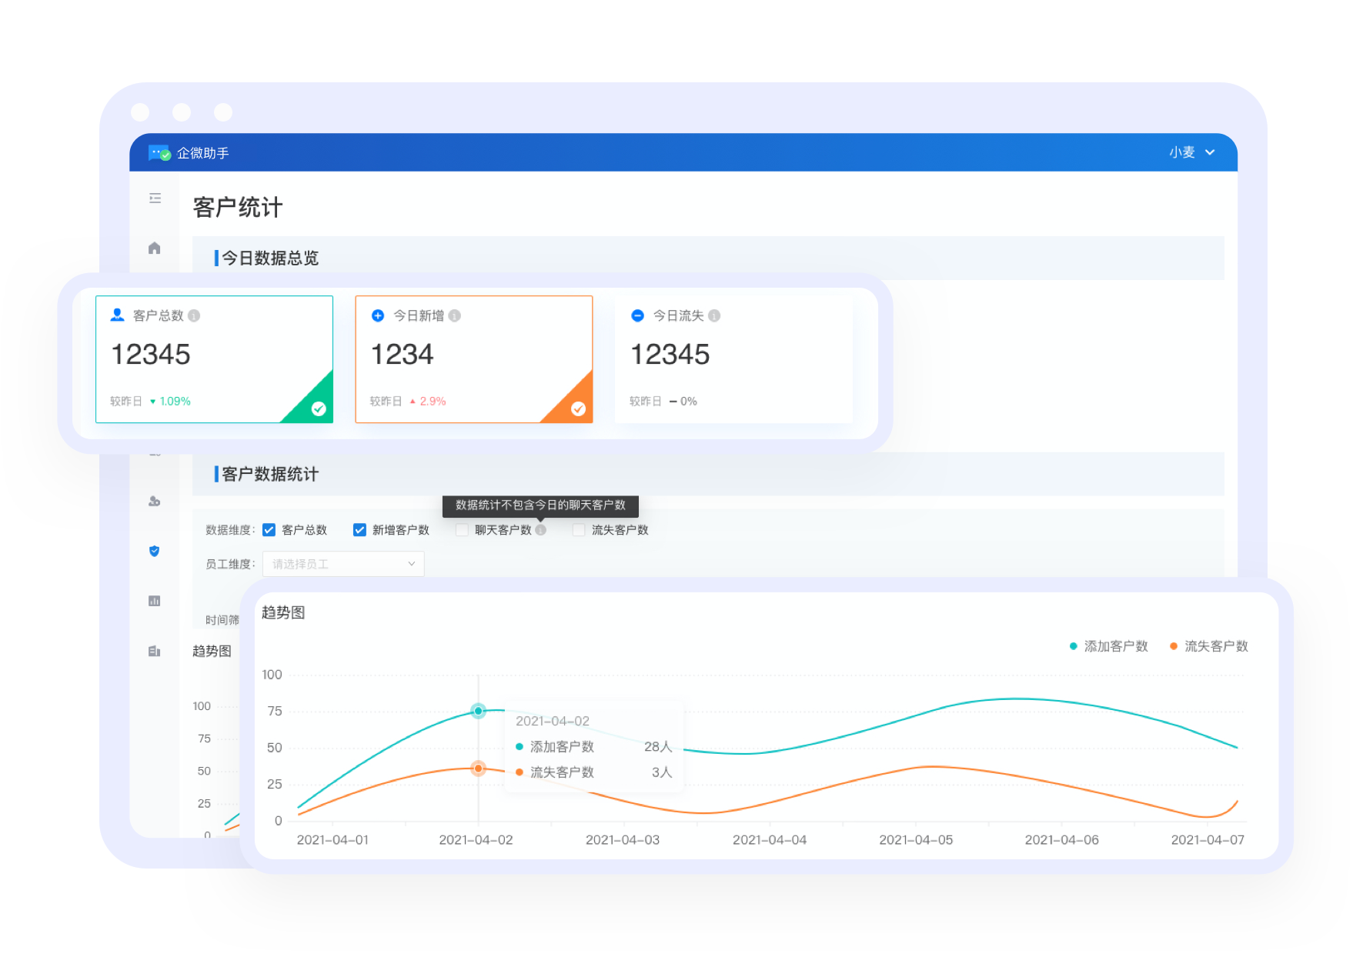Screen dimensions: 1353x977
Task: Check the 聊天客户数 checkbox
Action: click(462, 530)
